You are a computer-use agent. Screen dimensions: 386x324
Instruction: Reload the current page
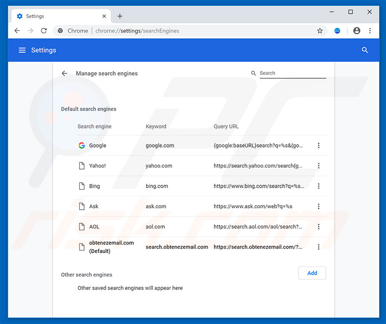44,30
